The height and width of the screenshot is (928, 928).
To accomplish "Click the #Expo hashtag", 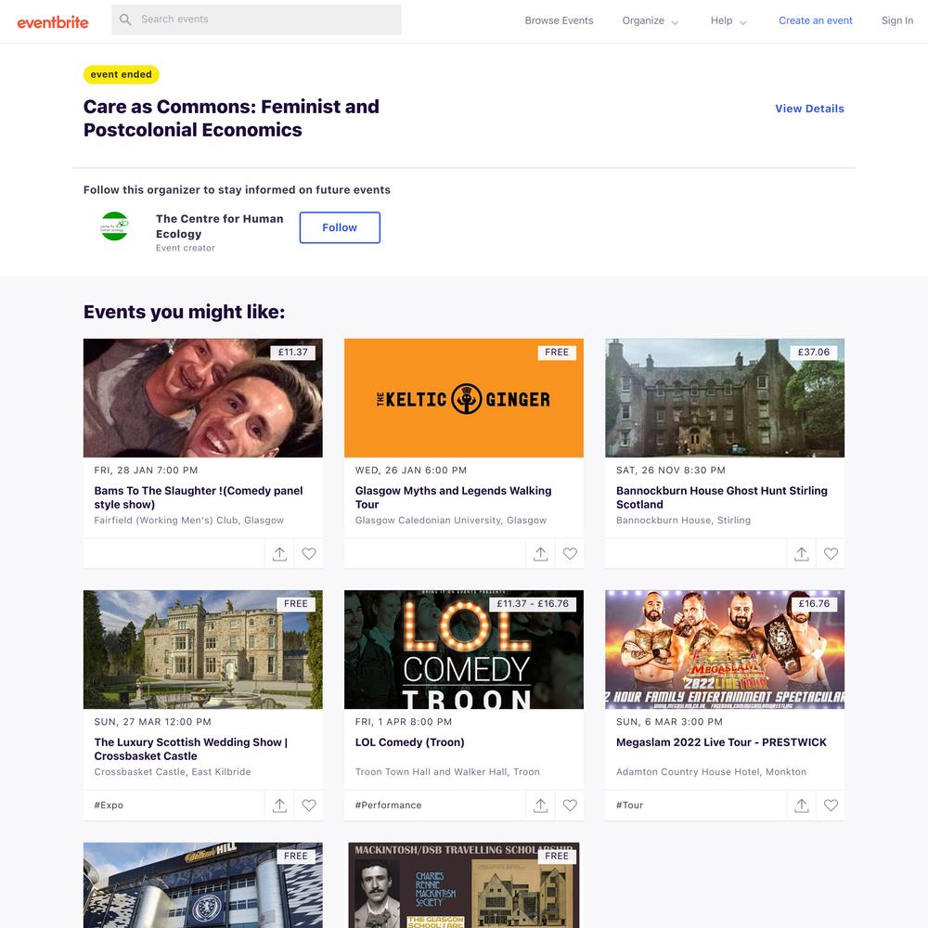I will pos(109,805).
